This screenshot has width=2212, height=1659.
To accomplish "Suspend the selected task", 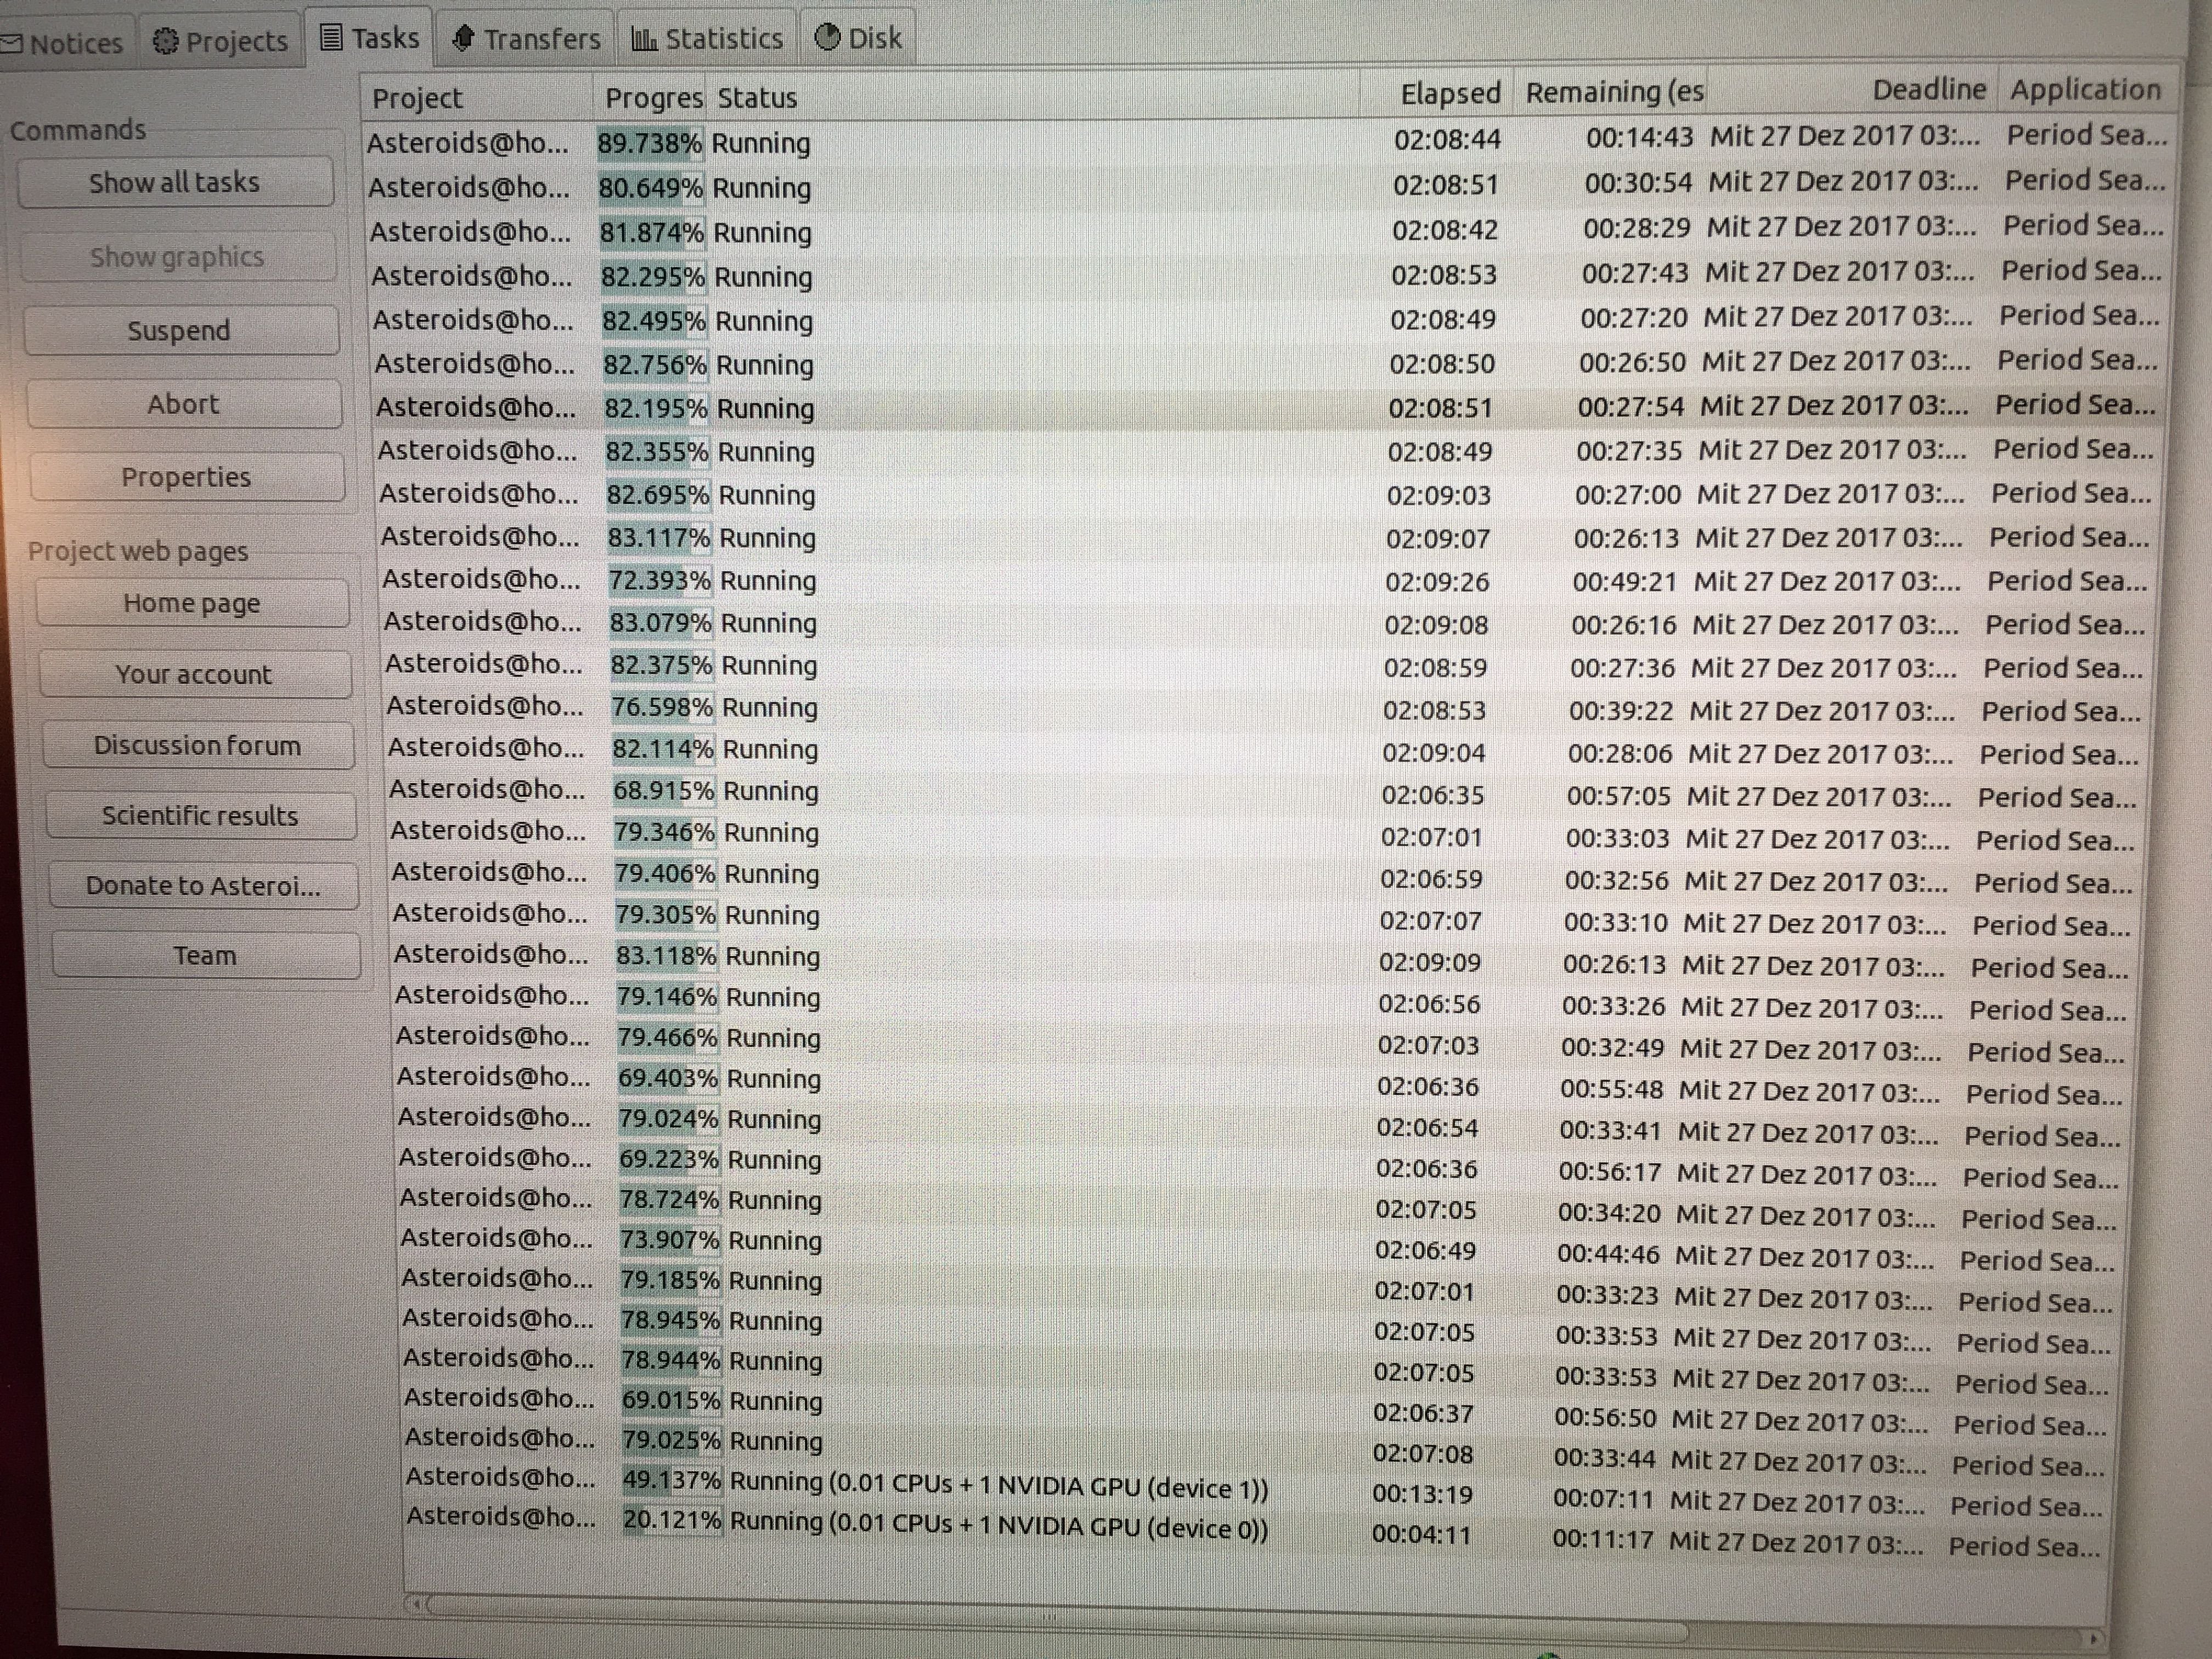I will point(180,330).
